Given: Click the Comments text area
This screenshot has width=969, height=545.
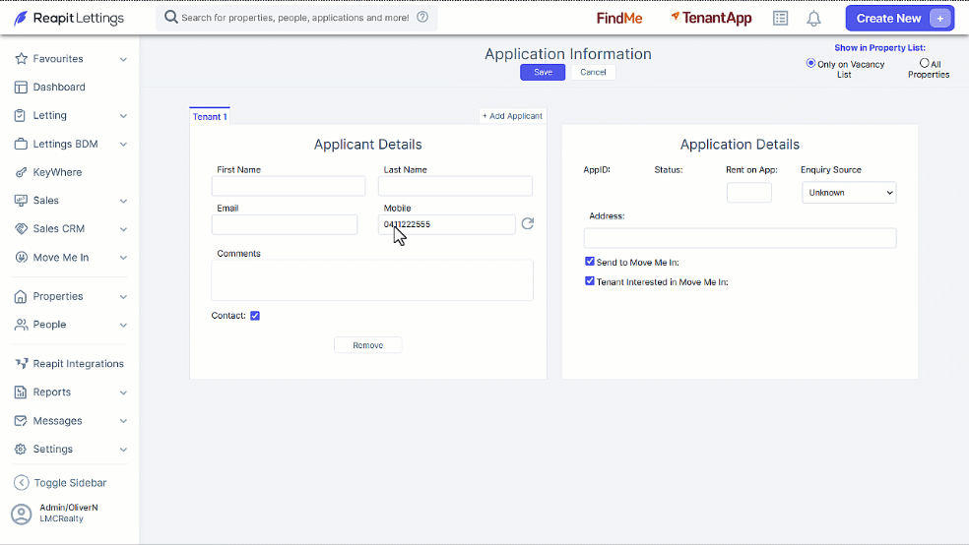Looking at the screenshot, I should tap(372, 280).
